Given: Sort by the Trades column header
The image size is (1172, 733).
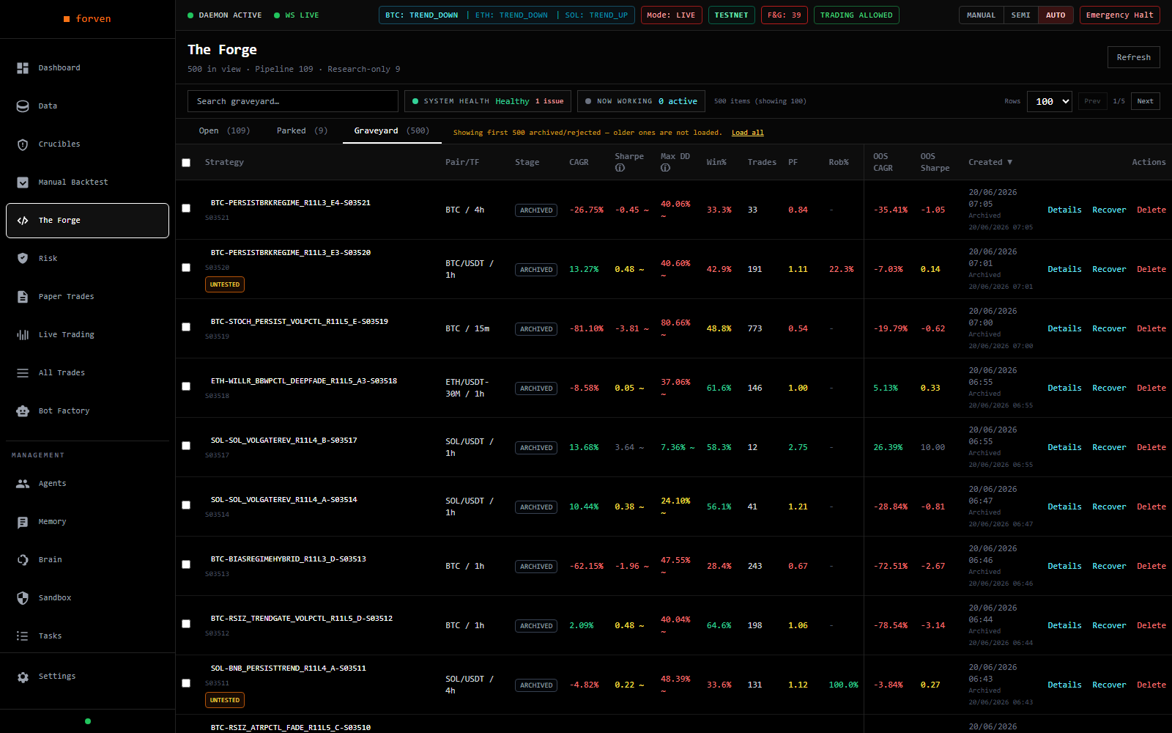Looking at the screenshot, I should (x=762, y=163).
